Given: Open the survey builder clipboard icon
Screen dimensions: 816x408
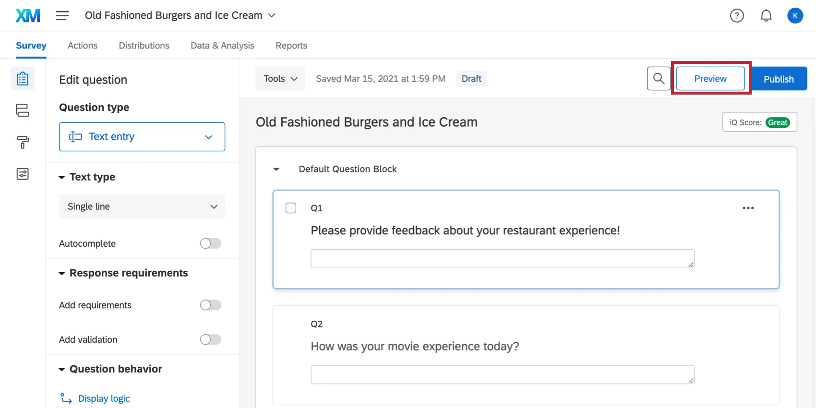Looking at the screenshot, I should pos(23,79).
